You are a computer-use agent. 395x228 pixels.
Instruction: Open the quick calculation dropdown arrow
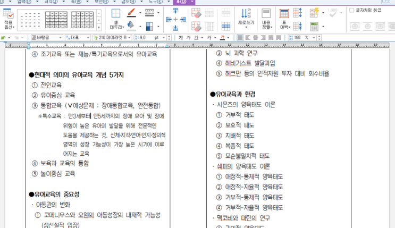point(323,13)
